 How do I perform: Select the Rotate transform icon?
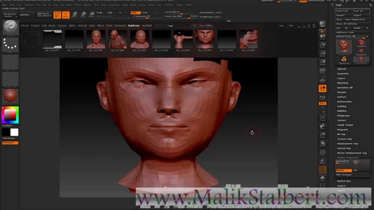coord(92,15)
